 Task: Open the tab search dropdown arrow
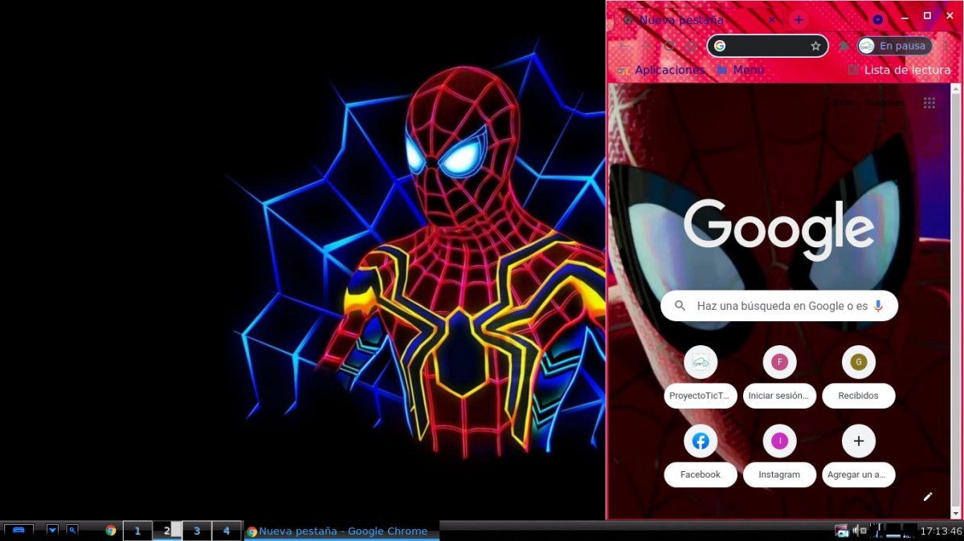coord(878,20)
